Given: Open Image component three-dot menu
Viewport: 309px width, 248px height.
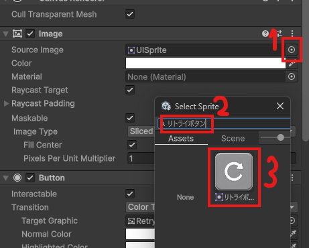Looking at the screenshot, I should pyautogui.click(x=292, y=34).
